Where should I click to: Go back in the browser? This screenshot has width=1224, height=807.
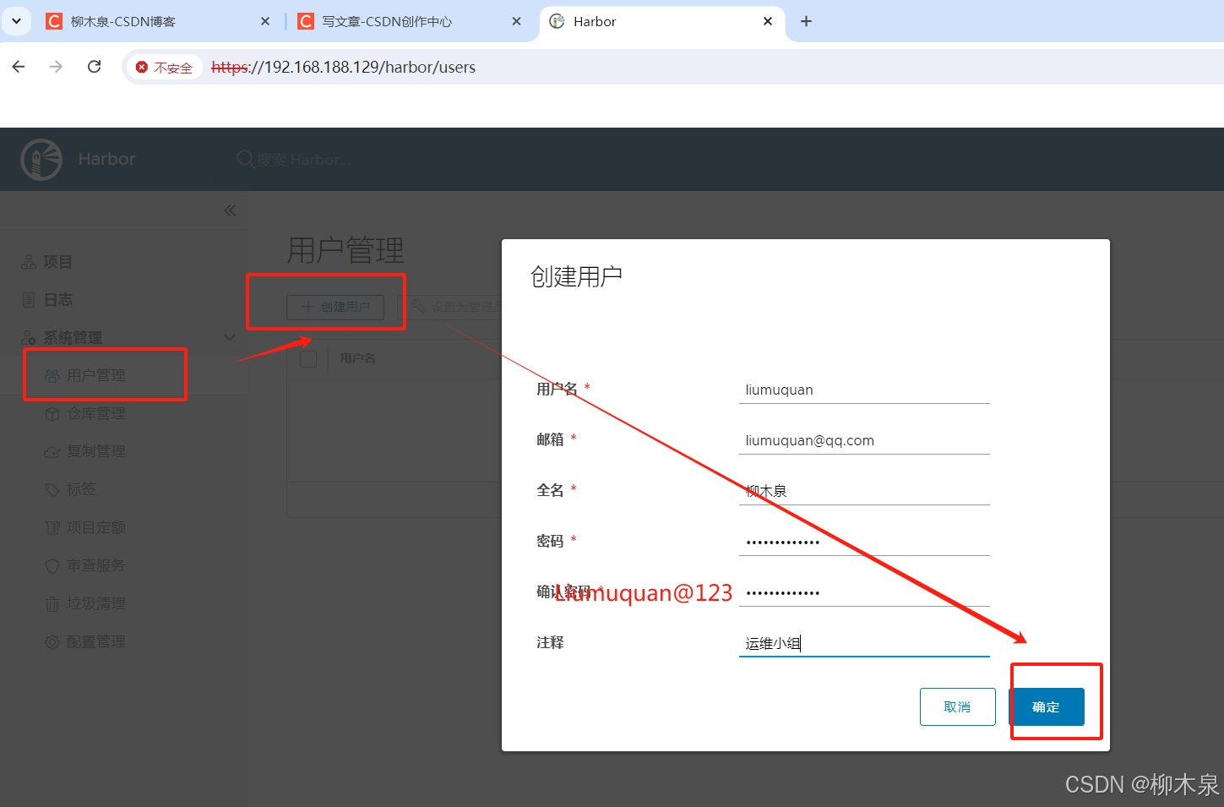point(19,67)
